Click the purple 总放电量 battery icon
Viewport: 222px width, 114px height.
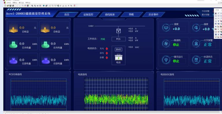click(x=46, y=61)
